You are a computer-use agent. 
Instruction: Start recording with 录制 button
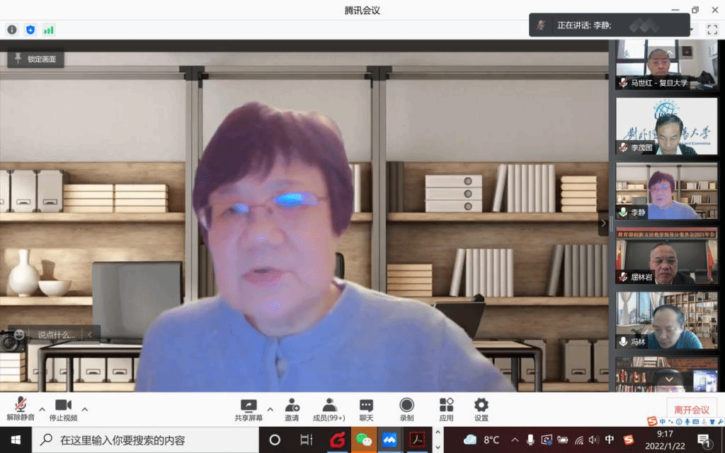[406, 409]
